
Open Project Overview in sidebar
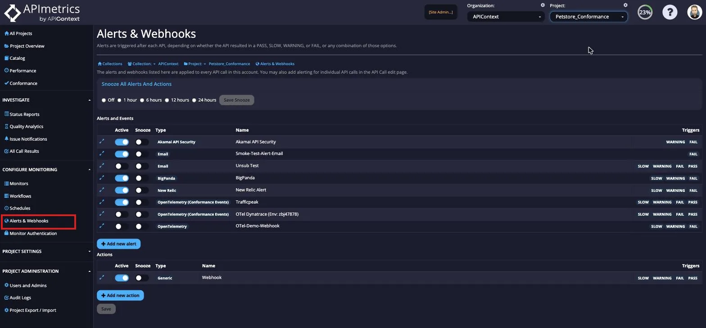point(24,46)
